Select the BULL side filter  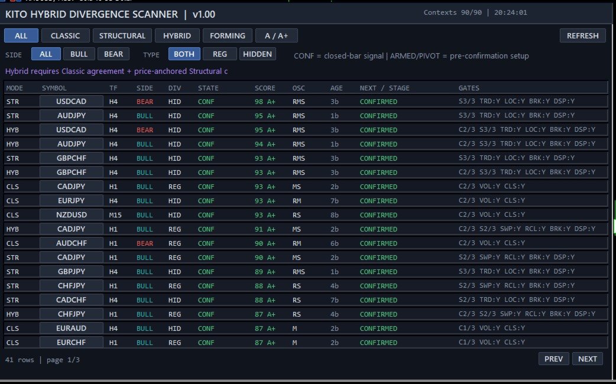click(79, 54)
